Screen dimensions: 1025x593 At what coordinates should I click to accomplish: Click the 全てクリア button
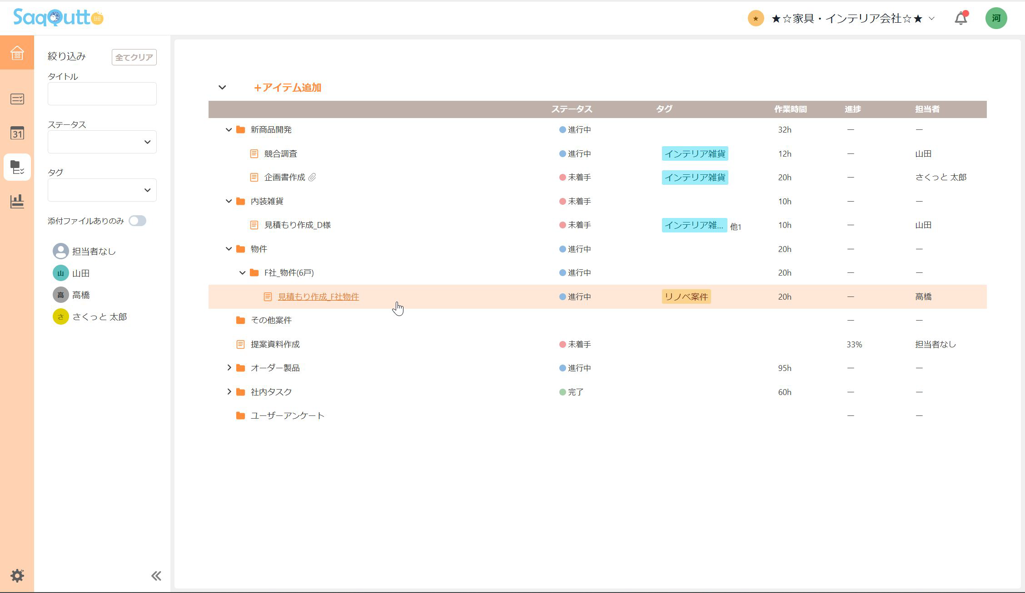(134, 57)
